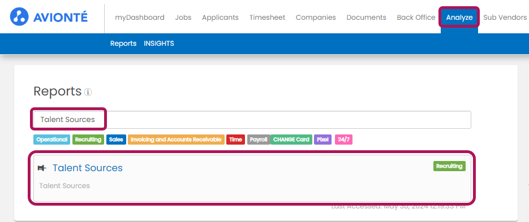
Task: Switch to INSIGHTS
Action: [x=159, y=43]
